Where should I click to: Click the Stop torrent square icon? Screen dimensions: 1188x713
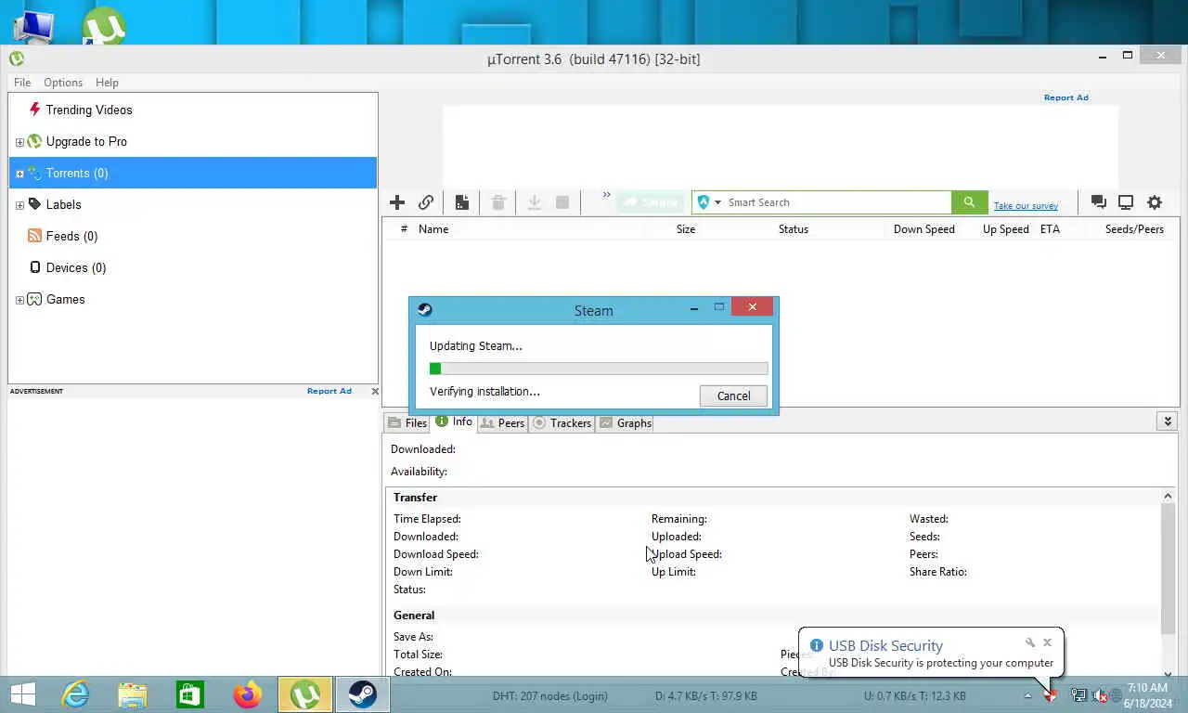click(x=562, y=202)
